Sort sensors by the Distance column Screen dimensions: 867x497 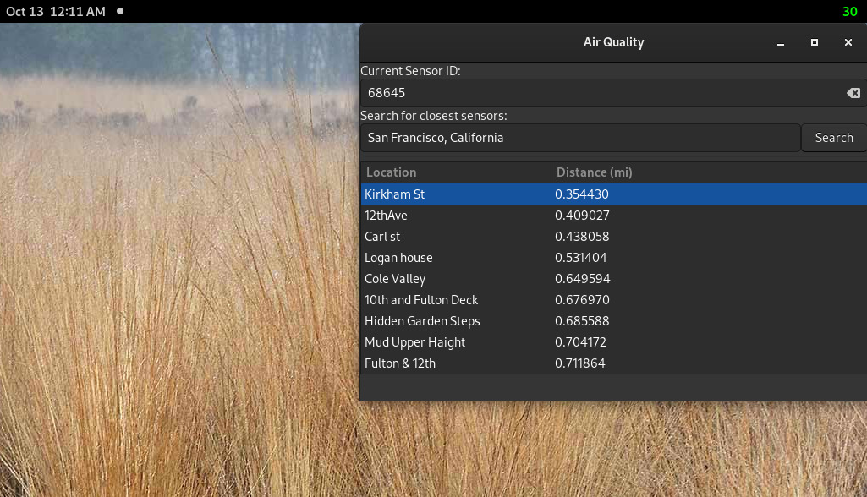click(x=594, y=172)
